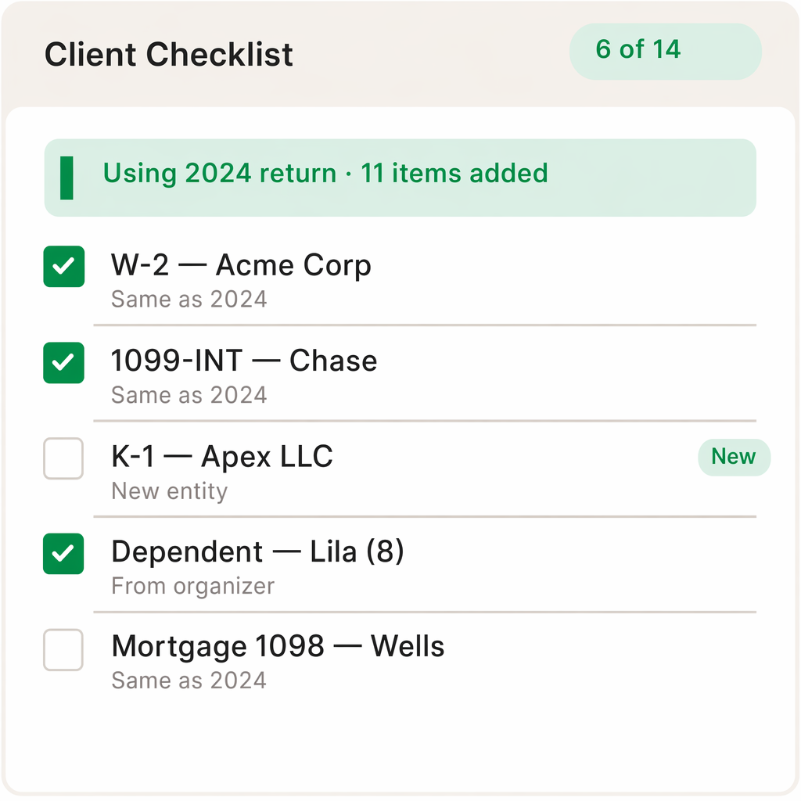Click the 'From organizer' note under Dependent
Viewport: 801px width, 801px height.
(x=192, y=586)
